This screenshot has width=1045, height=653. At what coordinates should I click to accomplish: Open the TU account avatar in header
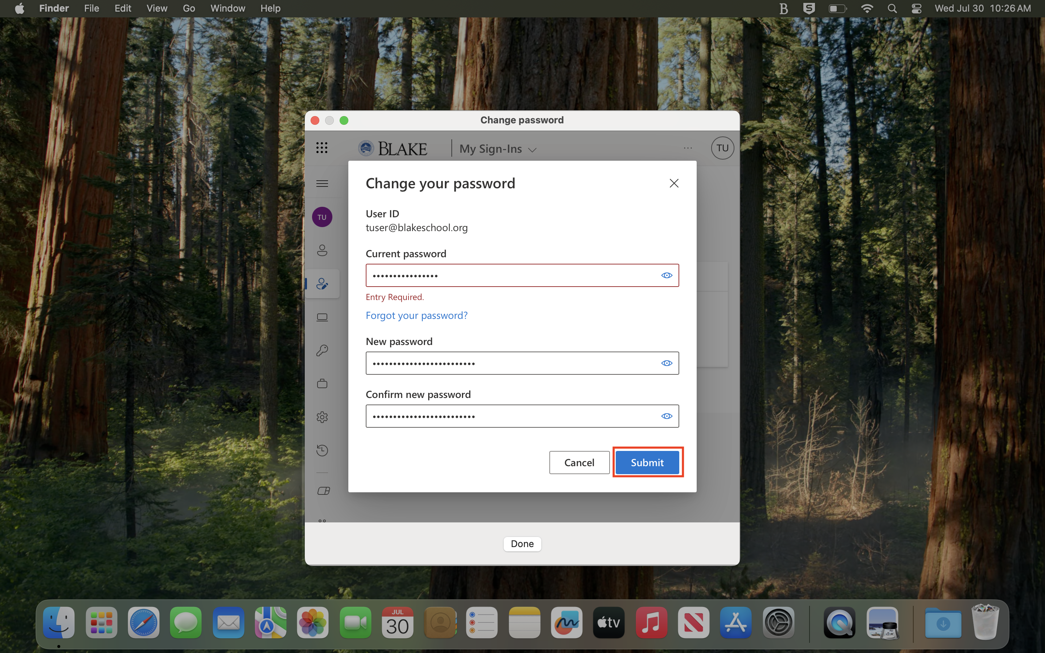(x=722, y=148)
